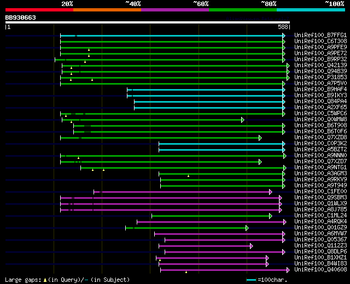
Task: Click the UniRef100_A9PFE9 label
Action: pyautogui.click(x=320, y=48)
